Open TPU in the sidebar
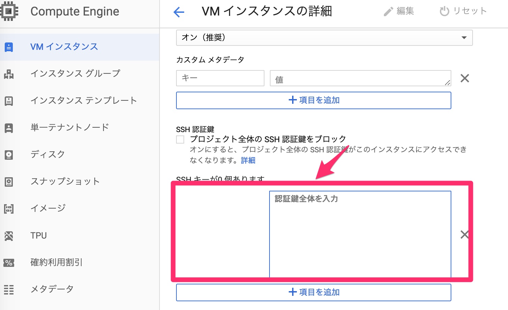 pyautogui.click(x=80, y=236)
